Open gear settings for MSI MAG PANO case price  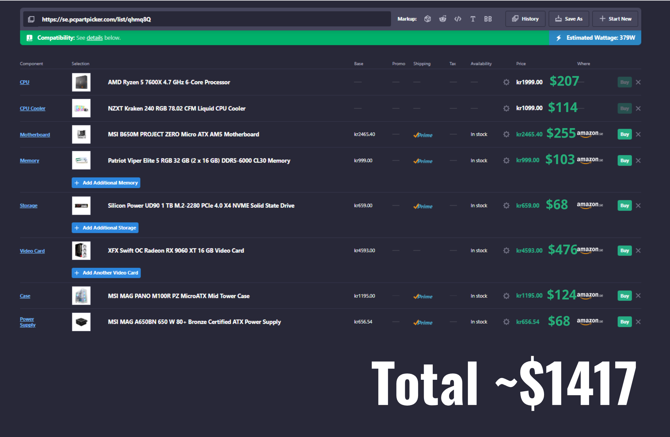[x=506, y=296]
